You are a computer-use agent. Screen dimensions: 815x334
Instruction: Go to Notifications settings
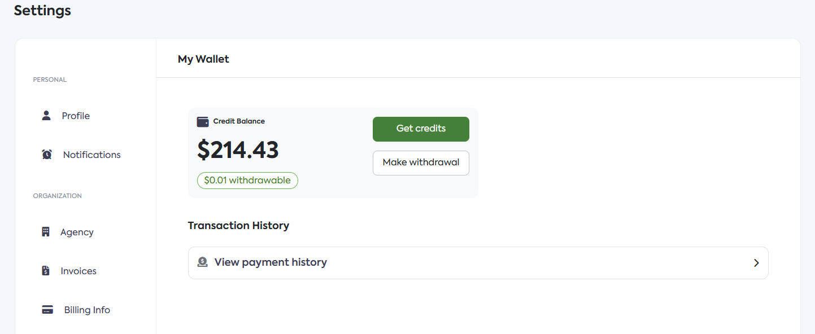tap(91, 155)
